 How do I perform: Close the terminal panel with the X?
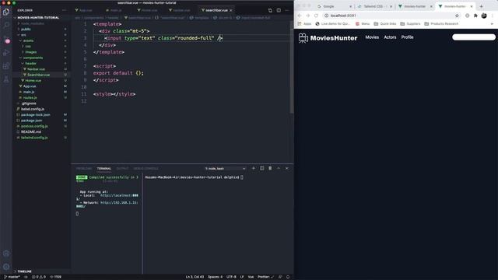click(x=287, y=168)
